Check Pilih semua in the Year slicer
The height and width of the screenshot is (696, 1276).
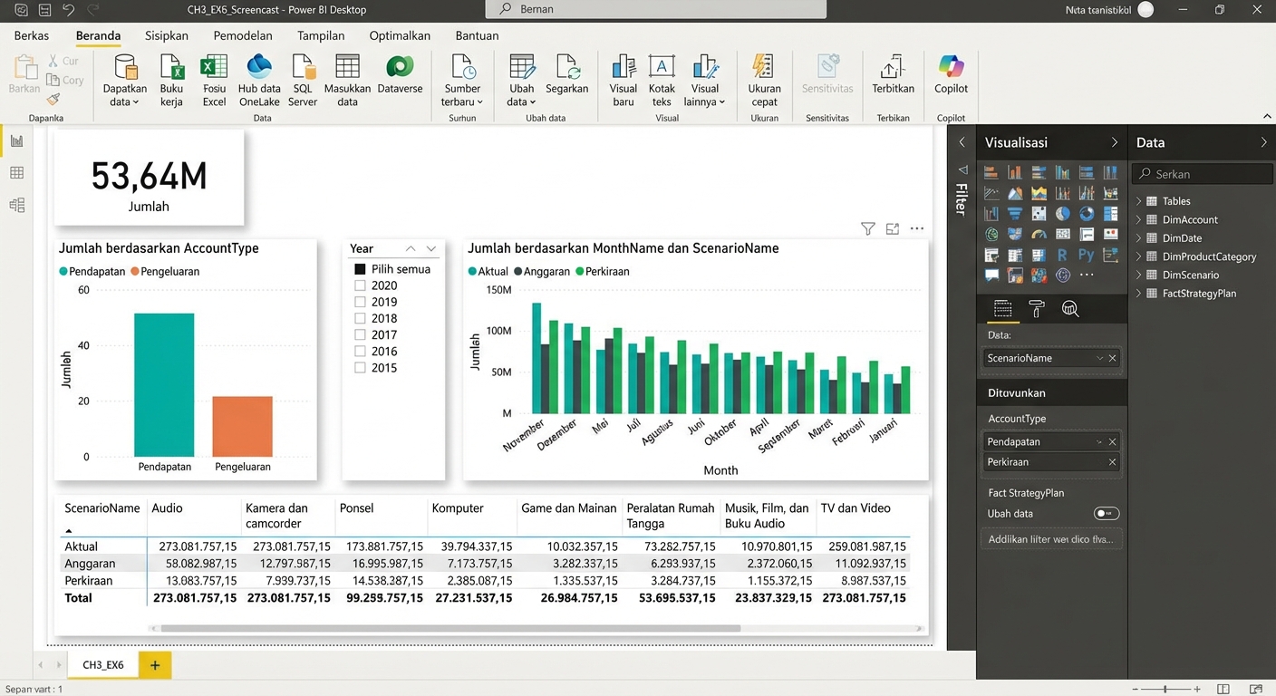pyautogui.click(x=360, y=268)
